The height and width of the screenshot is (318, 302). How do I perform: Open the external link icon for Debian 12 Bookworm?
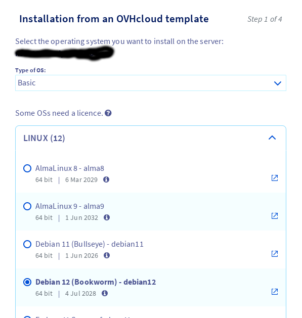click(x=275, y=292)
